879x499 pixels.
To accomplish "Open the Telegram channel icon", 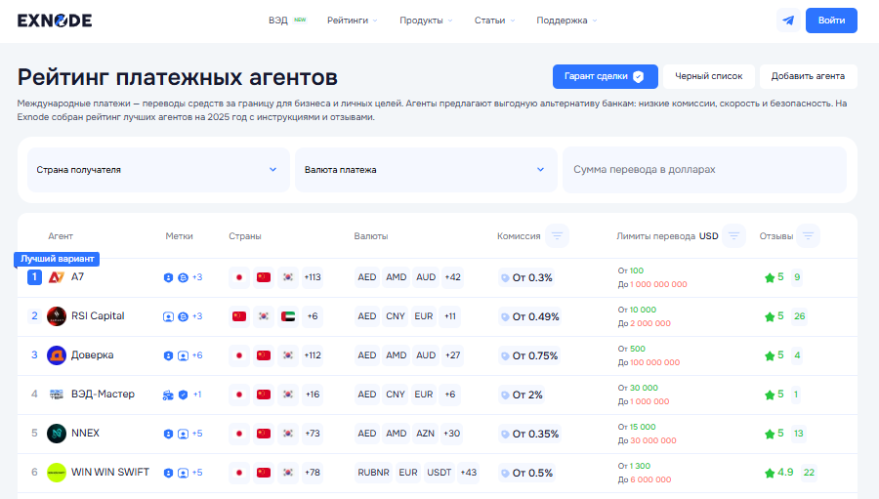I will [788, 21].
